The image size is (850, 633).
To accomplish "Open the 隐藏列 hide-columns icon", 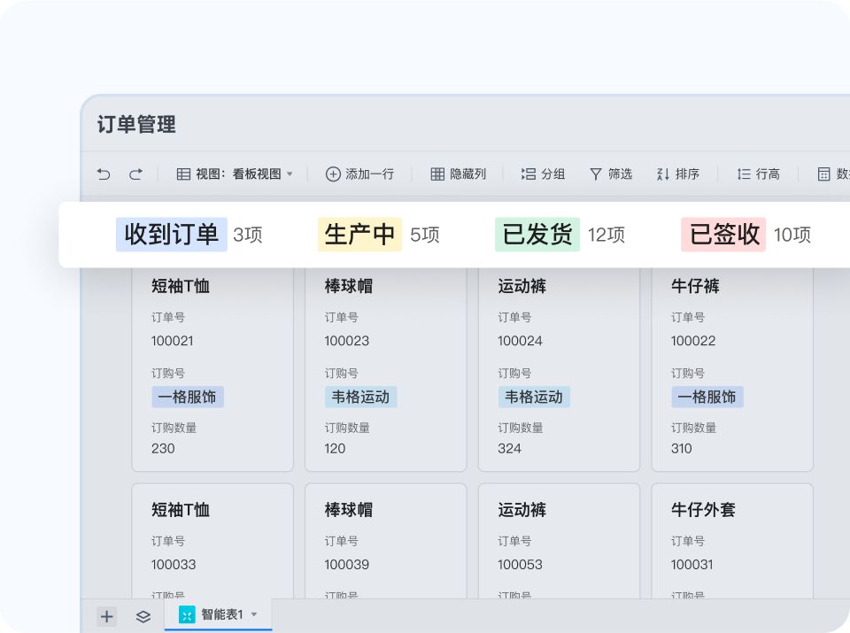I will (438, 174).
